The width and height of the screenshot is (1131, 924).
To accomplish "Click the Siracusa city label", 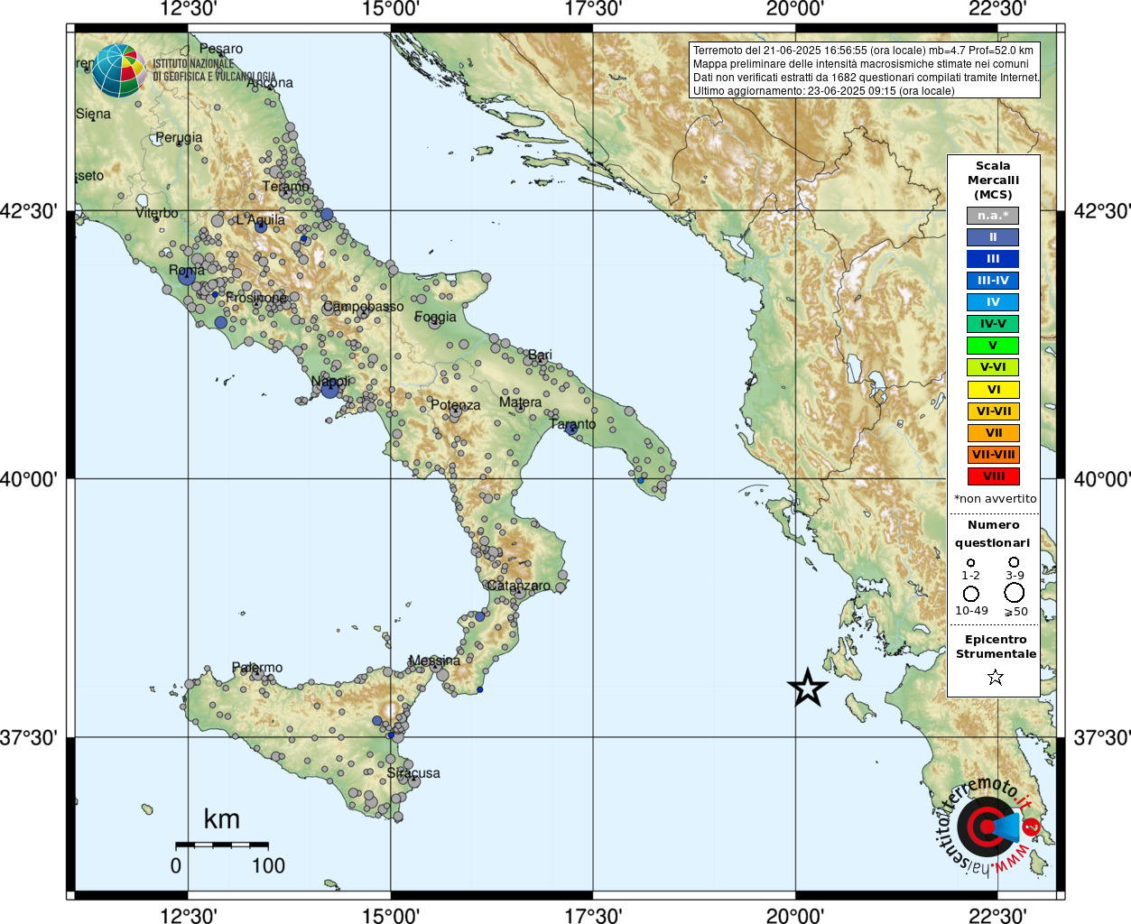I will (x=413, y=773).
